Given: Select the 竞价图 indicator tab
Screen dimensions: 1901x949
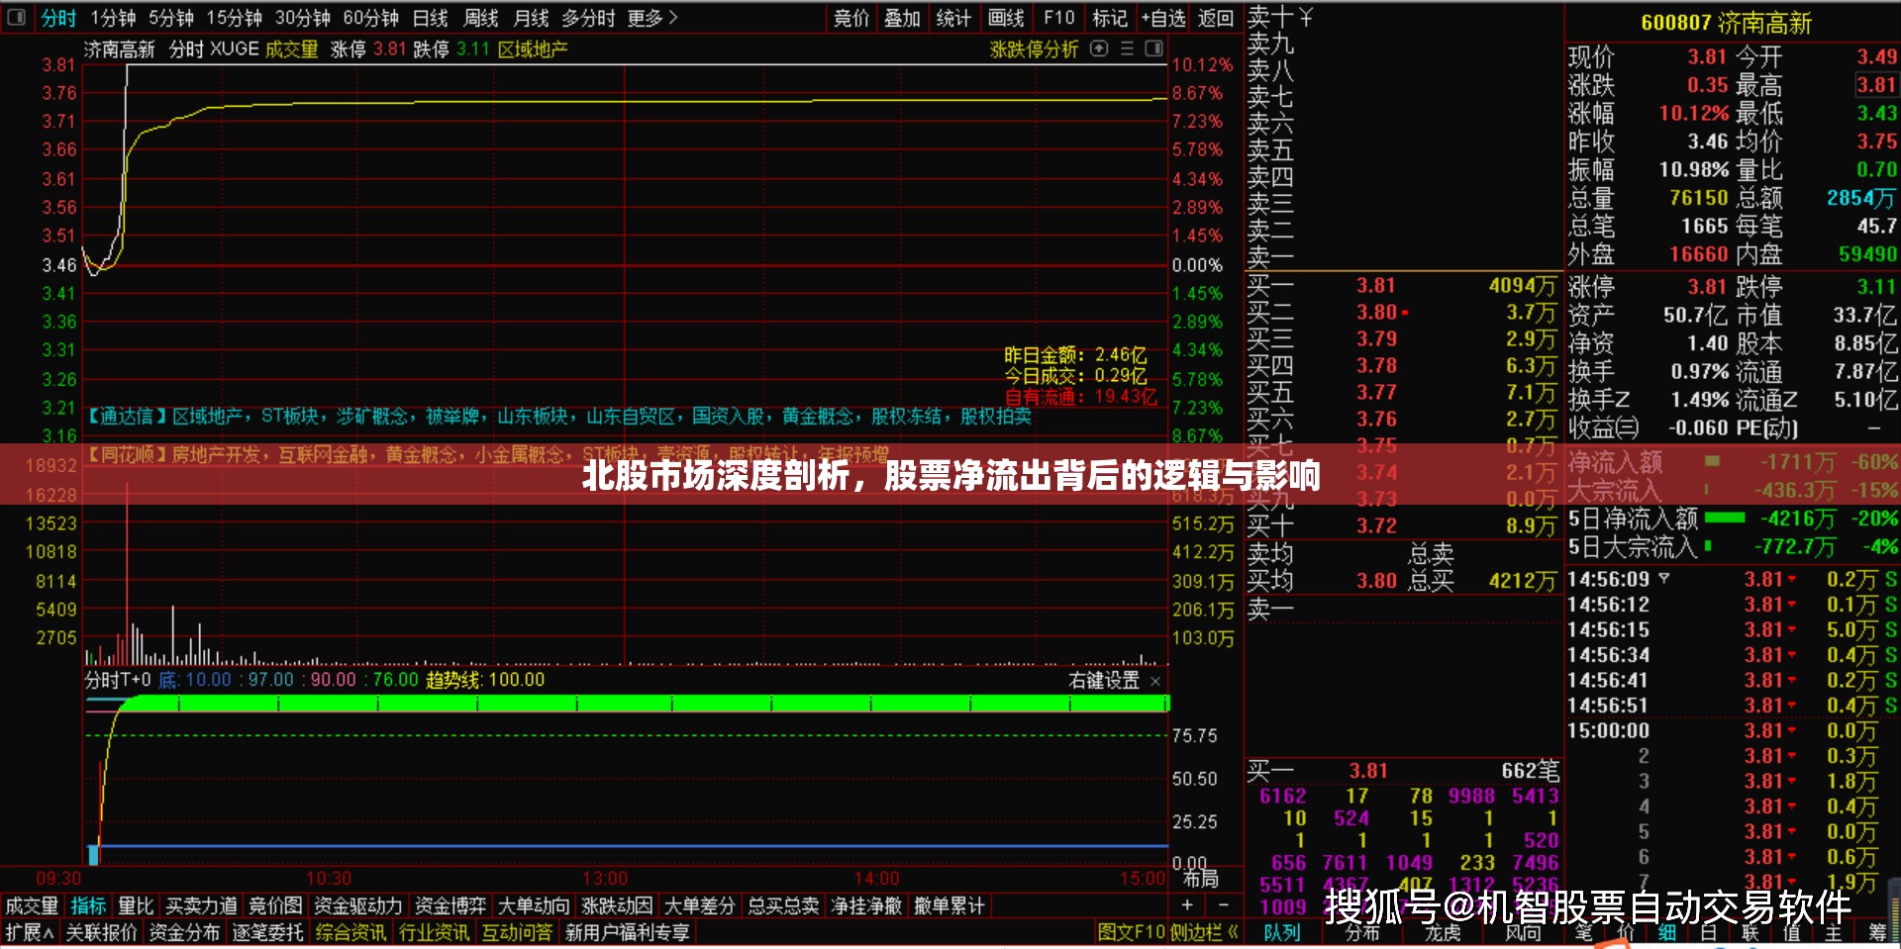Looking at the screenshot, I should point(275,905).
